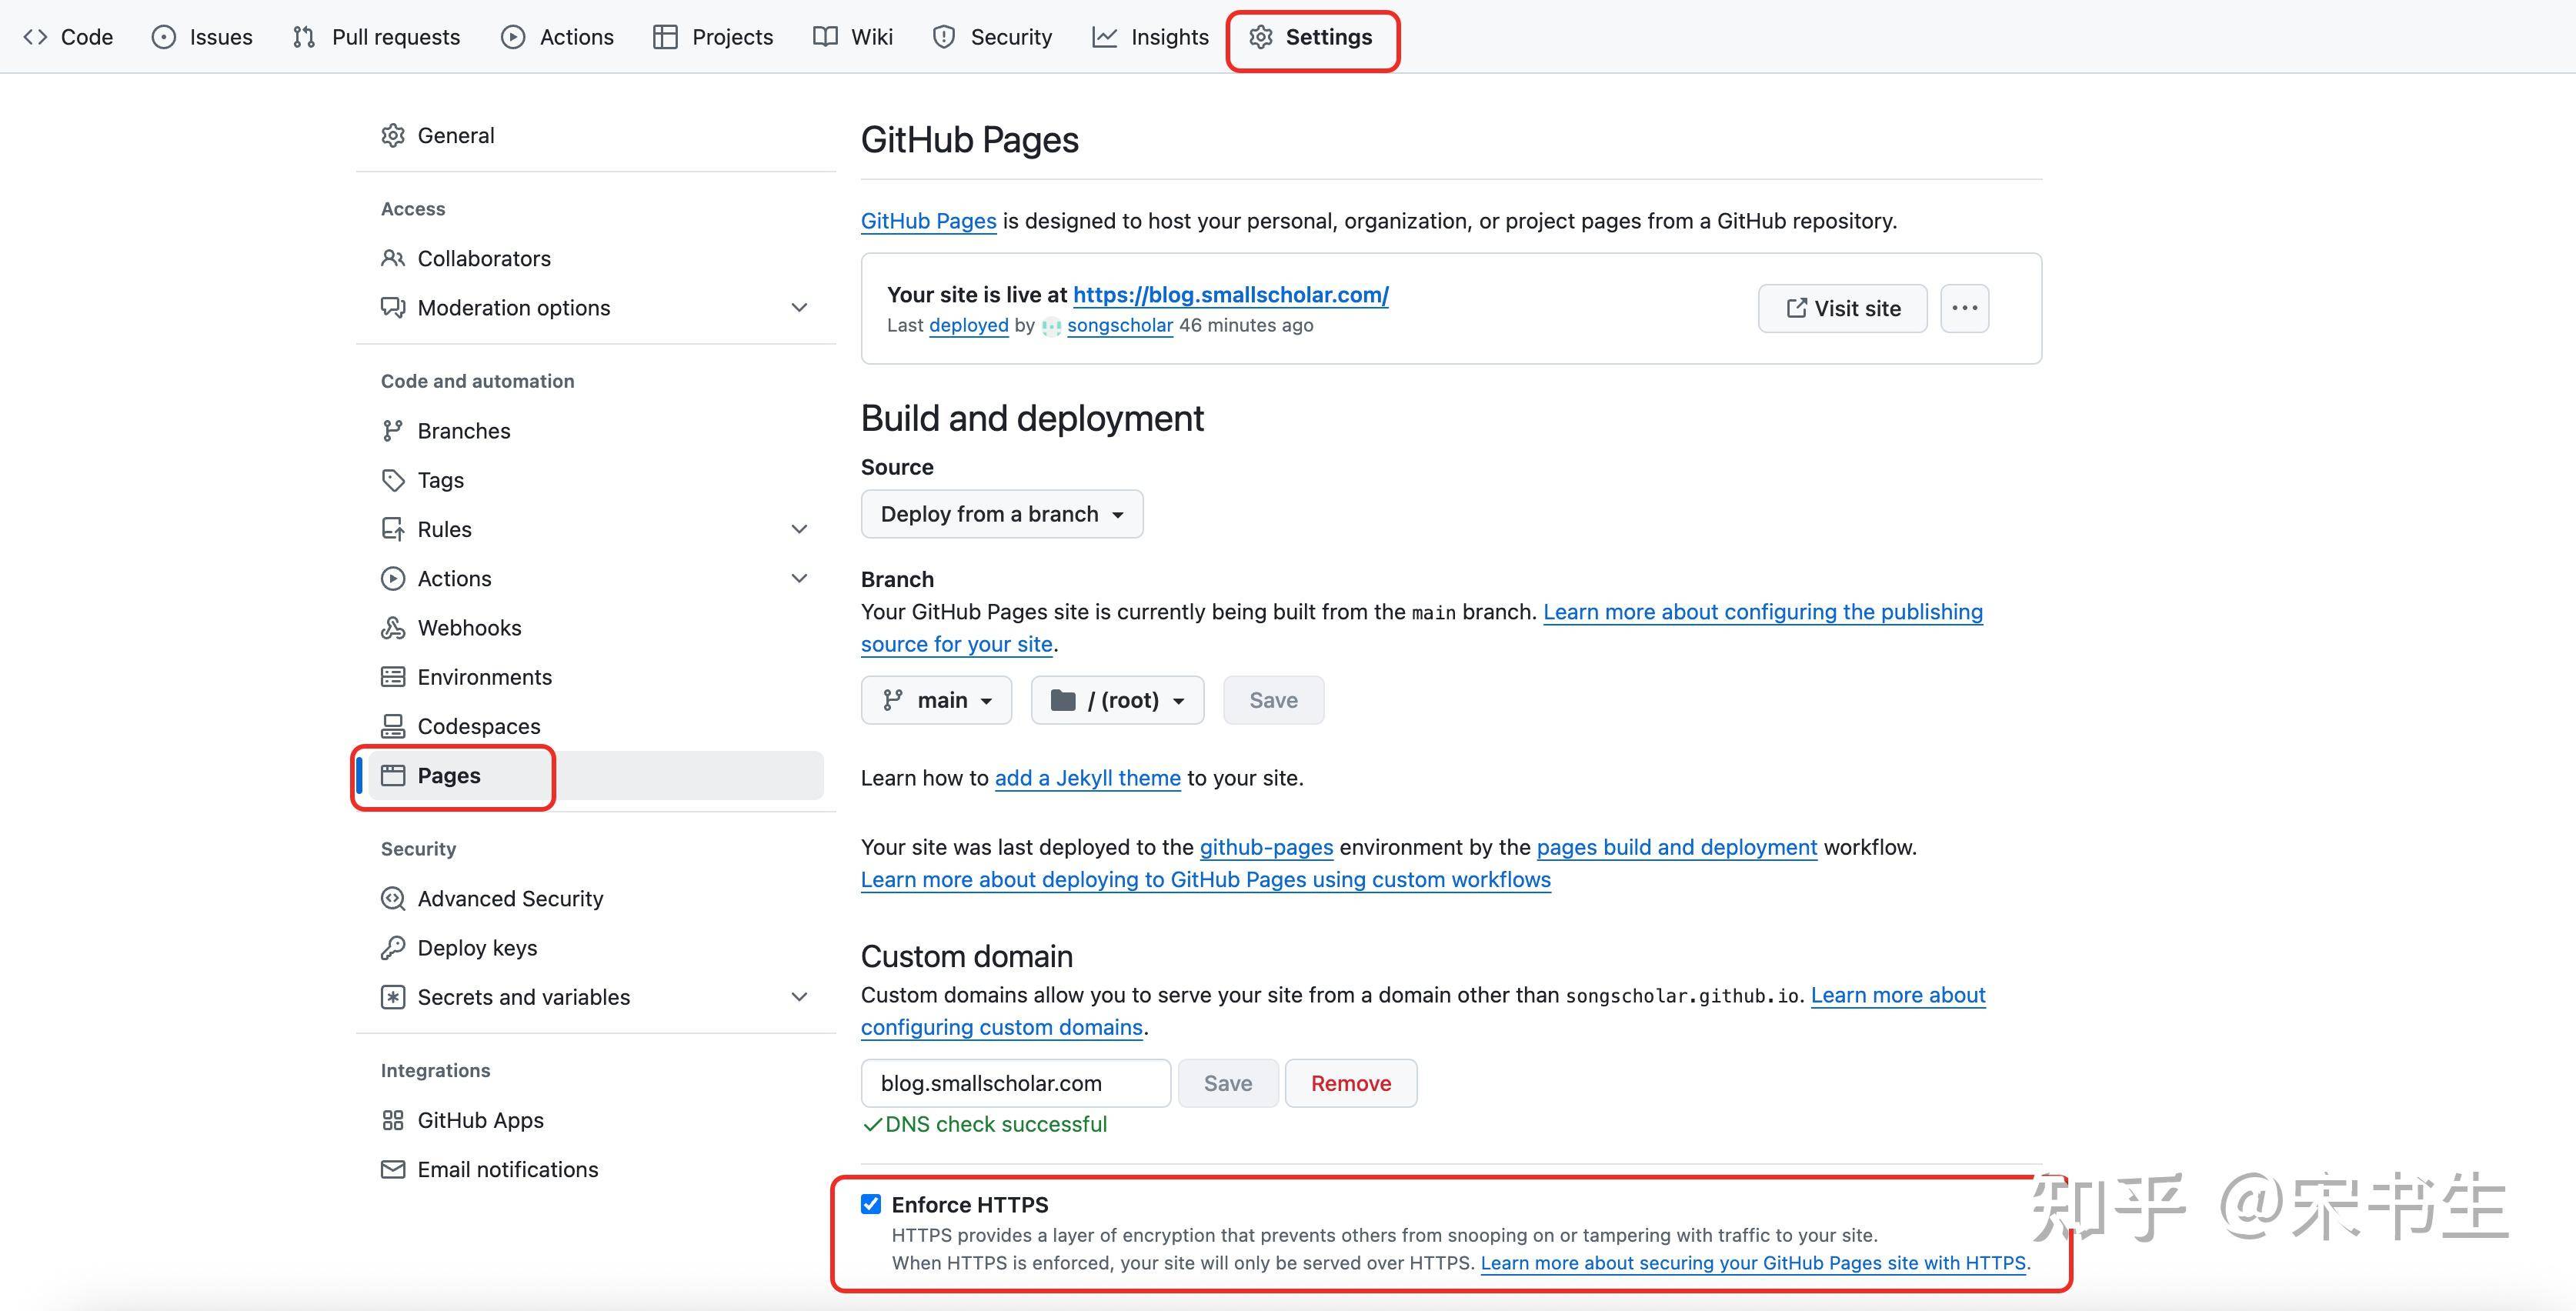Open the https://blog.smallscholar.com/ link
The image size is (2576, 1311).
1231,295
